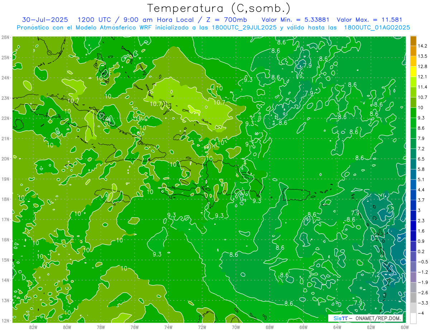Select the "30-Jul-2025" date text
The height and width of the screenshot is (332, 430).
pyautogui.click(x=46, y=20)
